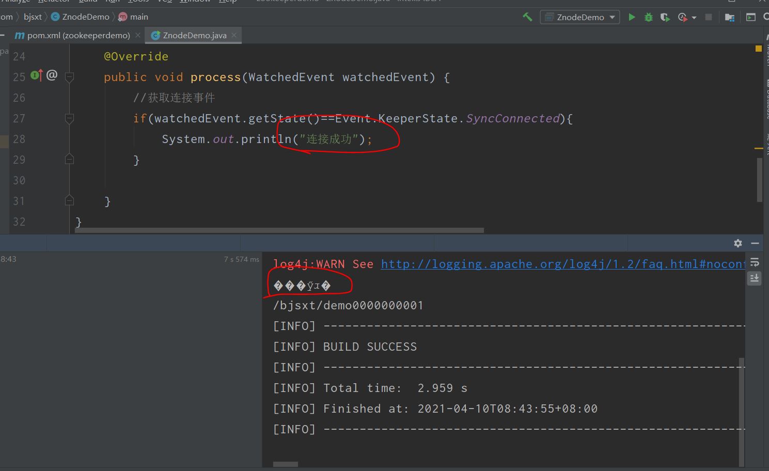Click KeeperState in the line 27 condition

(x=418, y=118)
